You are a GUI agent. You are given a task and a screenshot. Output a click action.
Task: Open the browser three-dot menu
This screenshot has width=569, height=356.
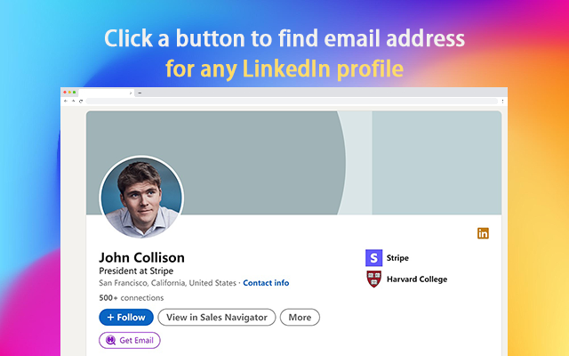502,101
